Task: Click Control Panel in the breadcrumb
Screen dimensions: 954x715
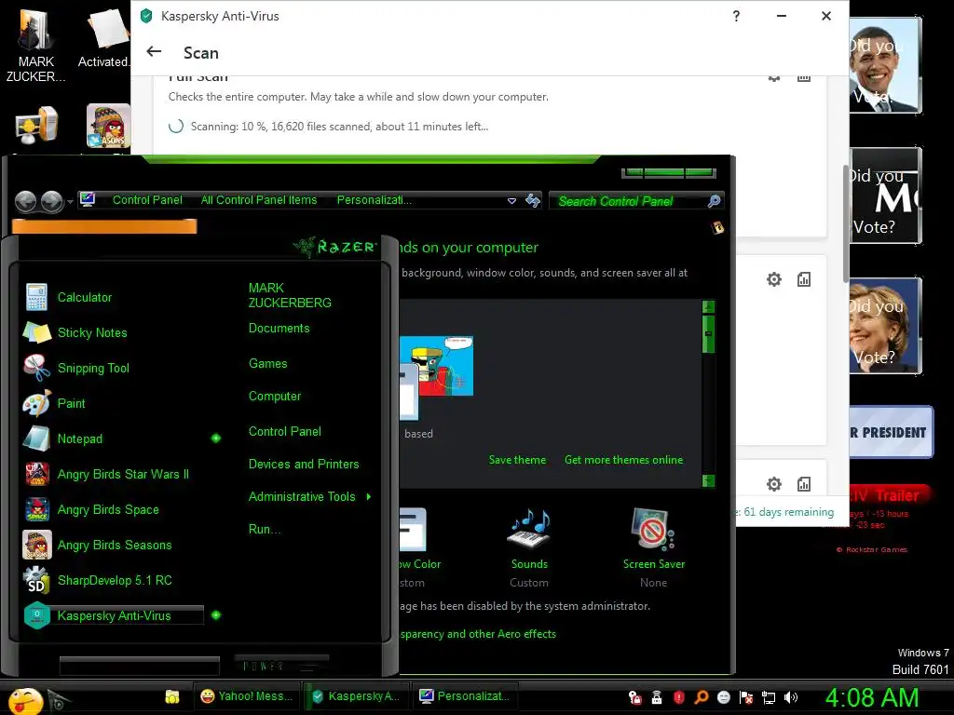Action: pyautogui.click(x=147, y=200)
